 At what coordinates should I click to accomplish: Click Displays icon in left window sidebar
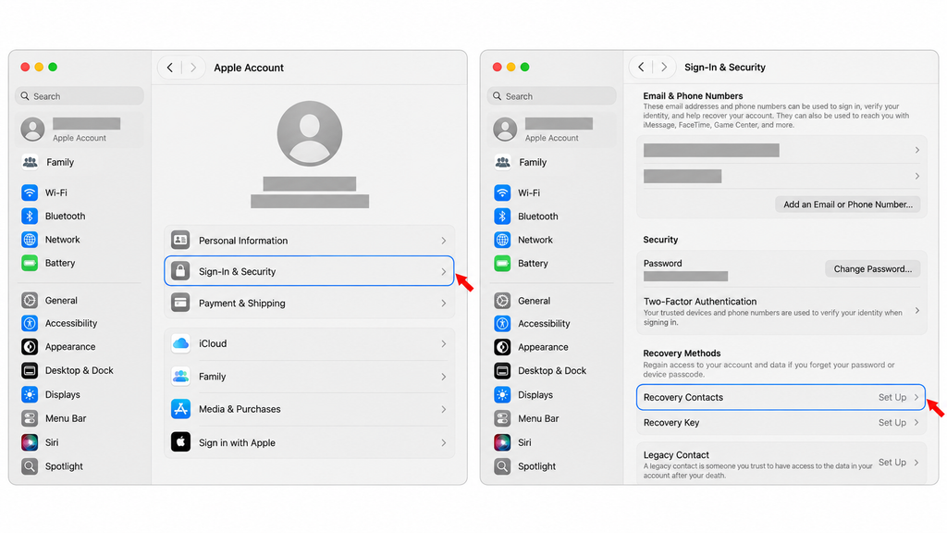tap(30, 394)
